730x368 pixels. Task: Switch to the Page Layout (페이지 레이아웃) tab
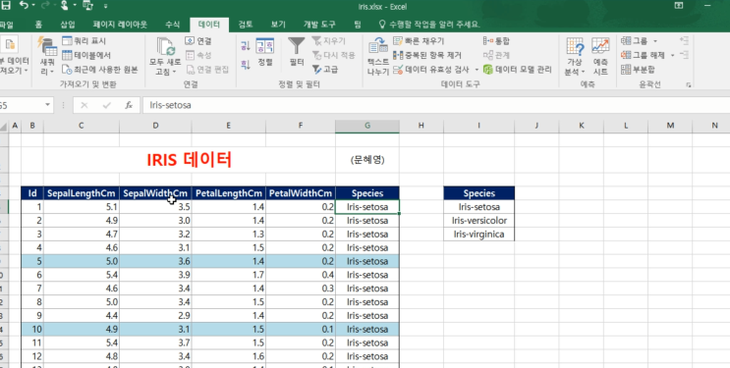[120, 25]
